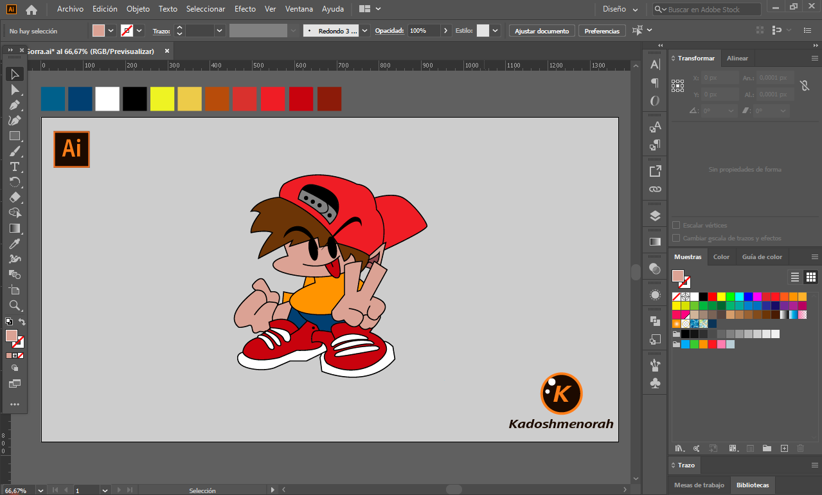The width and height of the screenshot is (822, 495).
Task: Open the Diseño workspace dropdown
Action: pos(620,10)
